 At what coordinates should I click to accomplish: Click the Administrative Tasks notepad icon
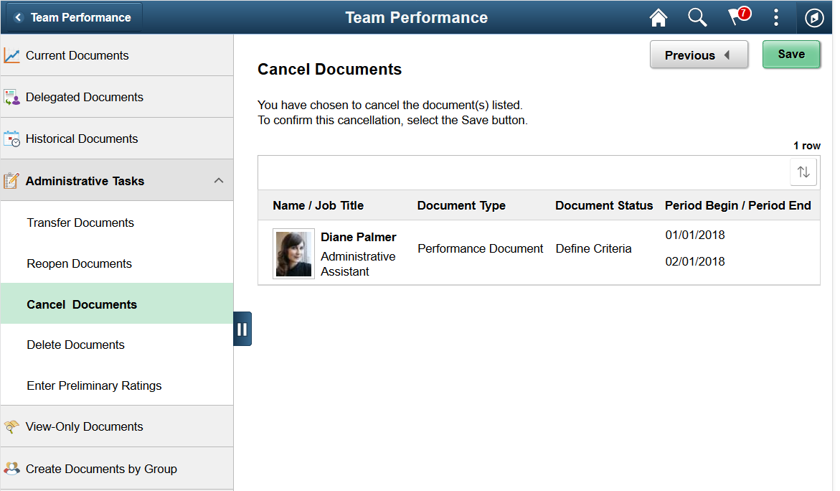11,181
